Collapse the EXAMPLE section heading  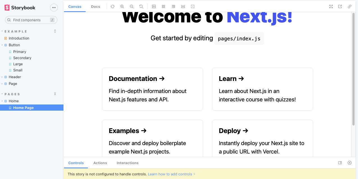click(x=16, y=31)
